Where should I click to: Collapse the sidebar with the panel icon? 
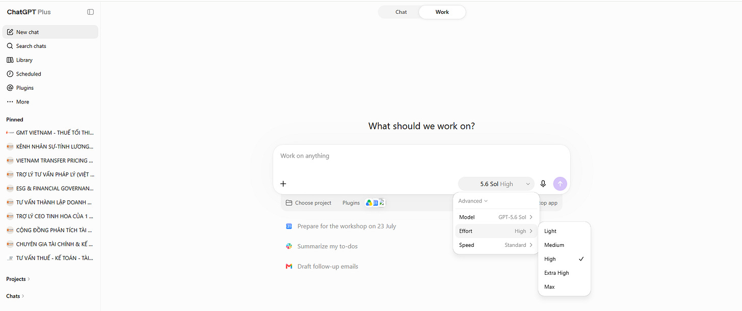coord(91,12)
